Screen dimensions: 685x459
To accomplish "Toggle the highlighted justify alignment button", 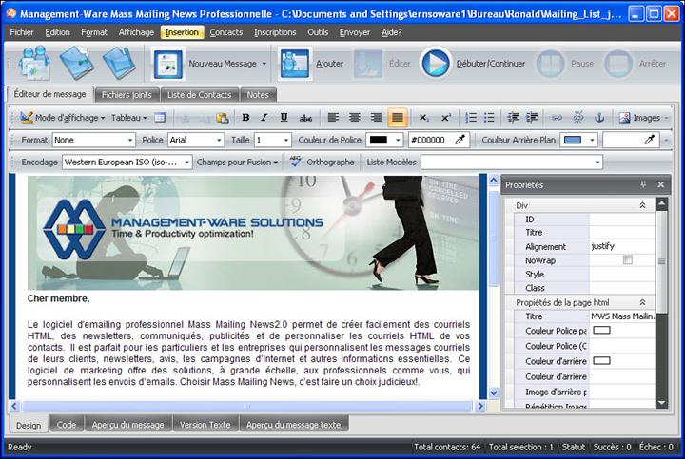I will pyautogui.click(x=398, y=118).
